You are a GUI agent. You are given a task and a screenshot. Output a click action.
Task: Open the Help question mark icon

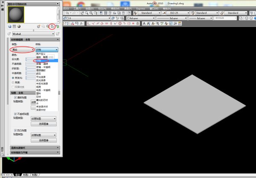point(129,13)
